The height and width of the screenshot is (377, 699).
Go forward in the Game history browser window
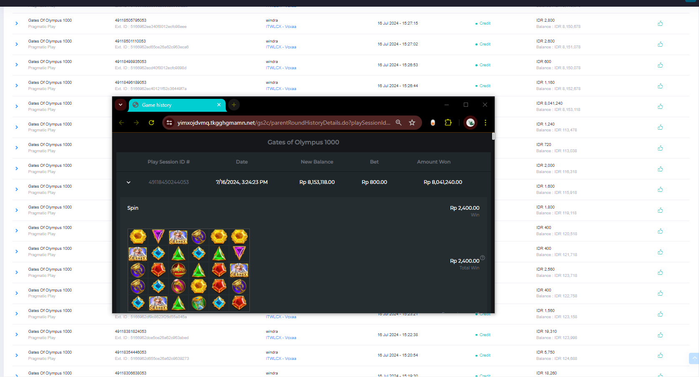point(136,123)
